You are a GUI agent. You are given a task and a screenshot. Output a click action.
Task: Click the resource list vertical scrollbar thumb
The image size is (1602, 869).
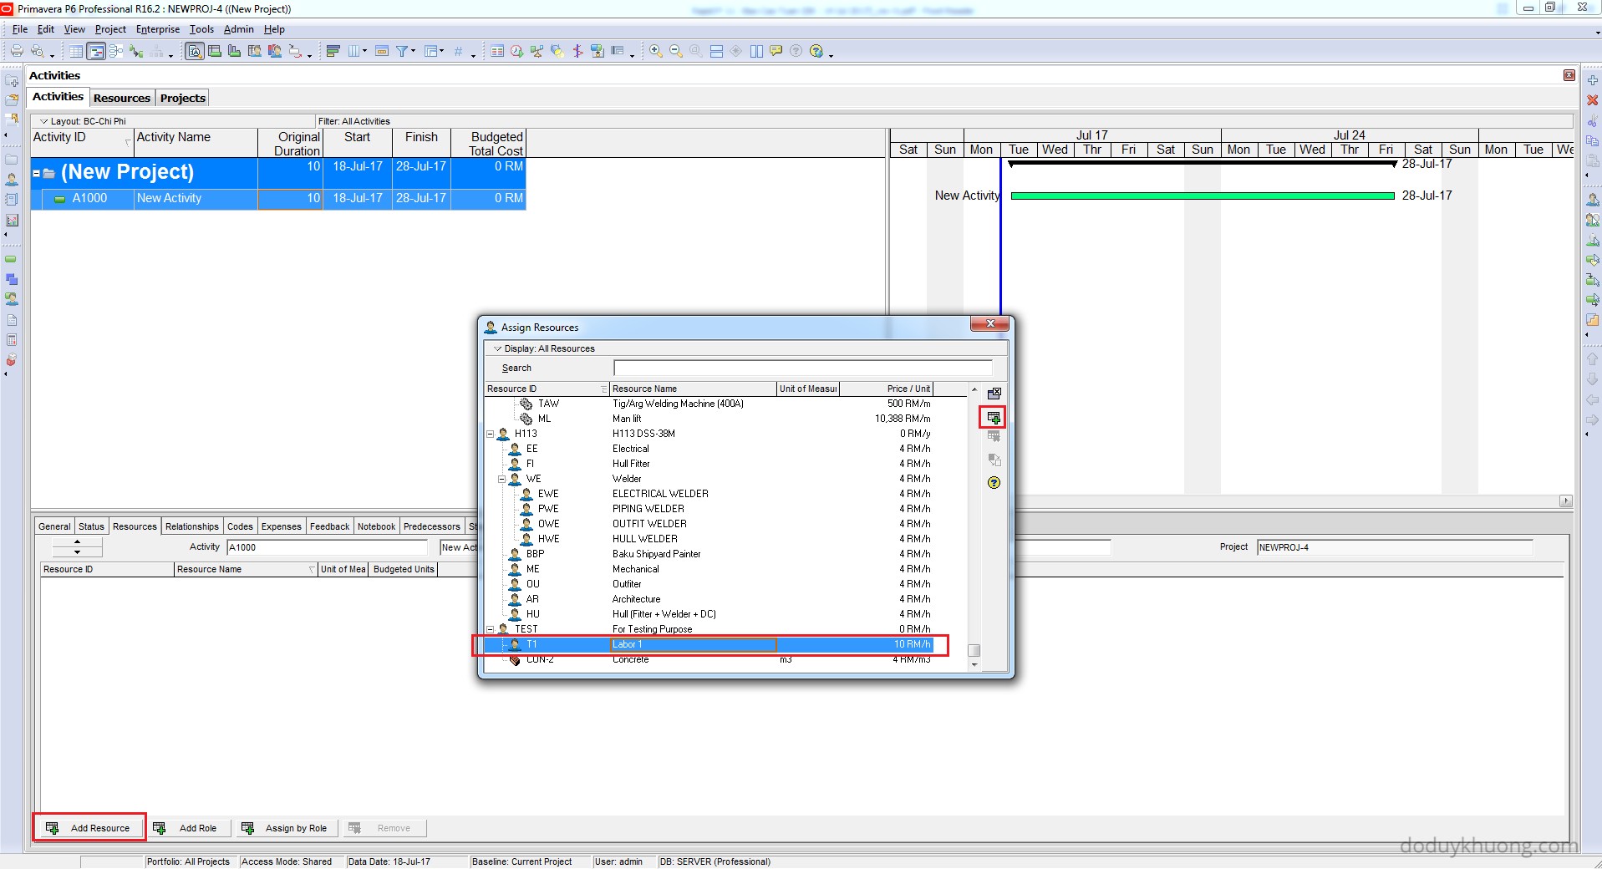974,650
